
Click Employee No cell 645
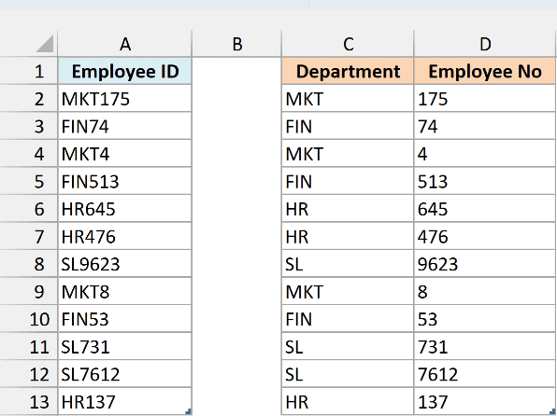point(485,209)
